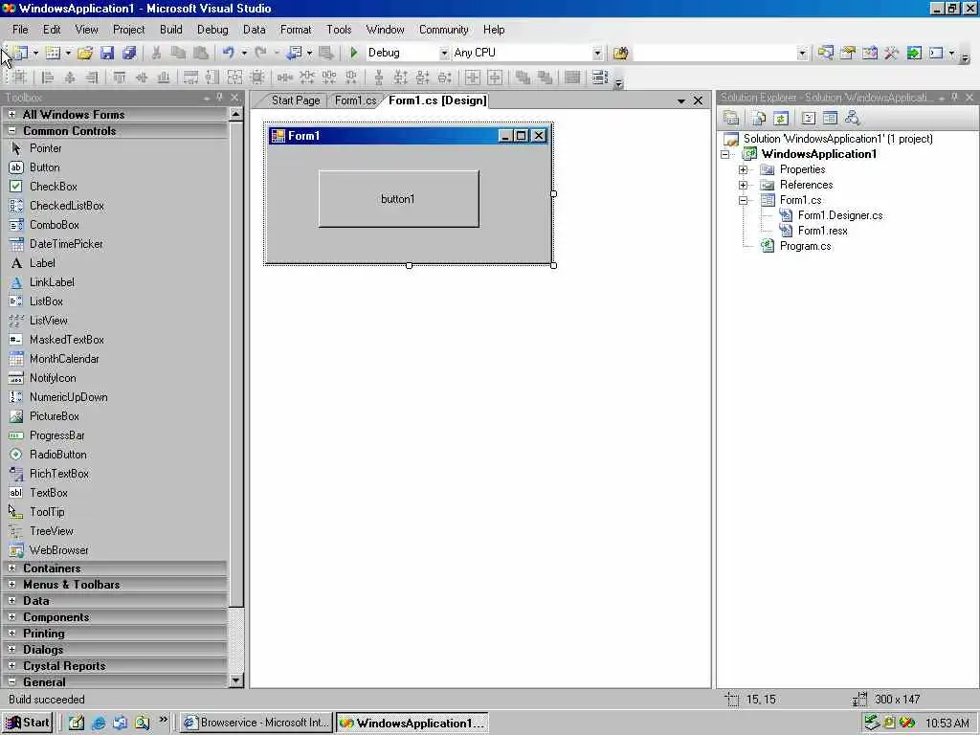Viewport: 980px width, 735px height.
Task: Expand the Crystal Reports toolbox group
Action: click(x=11, y=666)
